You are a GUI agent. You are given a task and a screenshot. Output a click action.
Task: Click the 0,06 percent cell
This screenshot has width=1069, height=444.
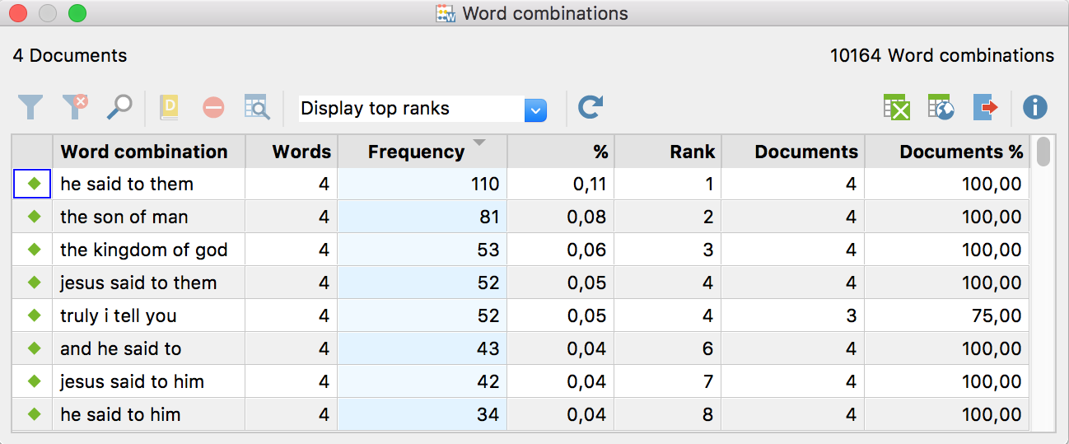tap(561, 250)
